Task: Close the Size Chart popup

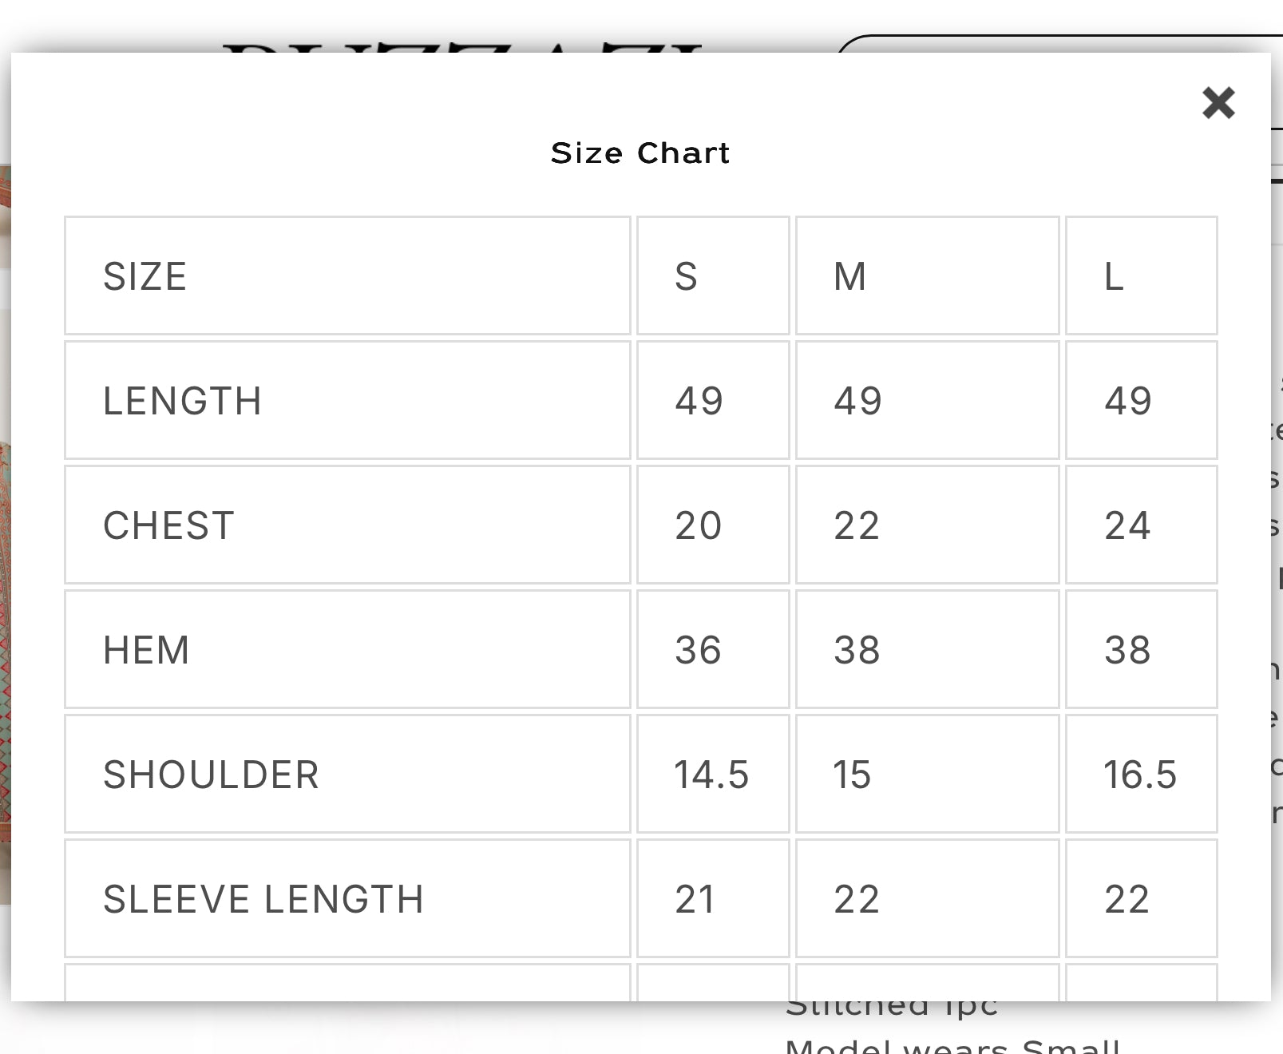Action: tap(1218, 103)
